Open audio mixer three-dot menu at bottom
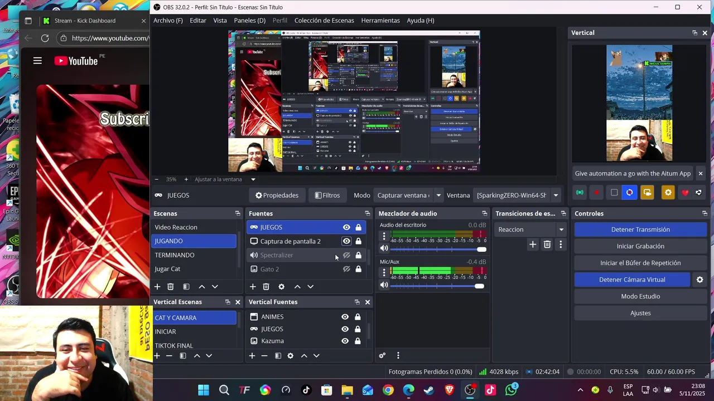The image size is (714, 401). point(398,355)
